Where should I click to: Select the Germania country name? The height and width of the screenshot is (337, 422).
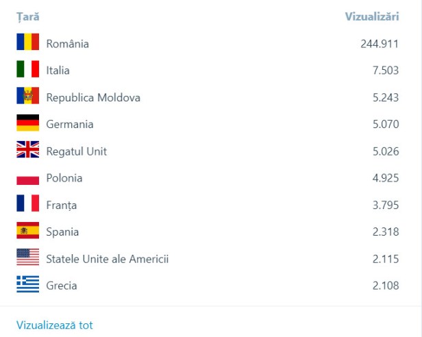click(69, 125)
